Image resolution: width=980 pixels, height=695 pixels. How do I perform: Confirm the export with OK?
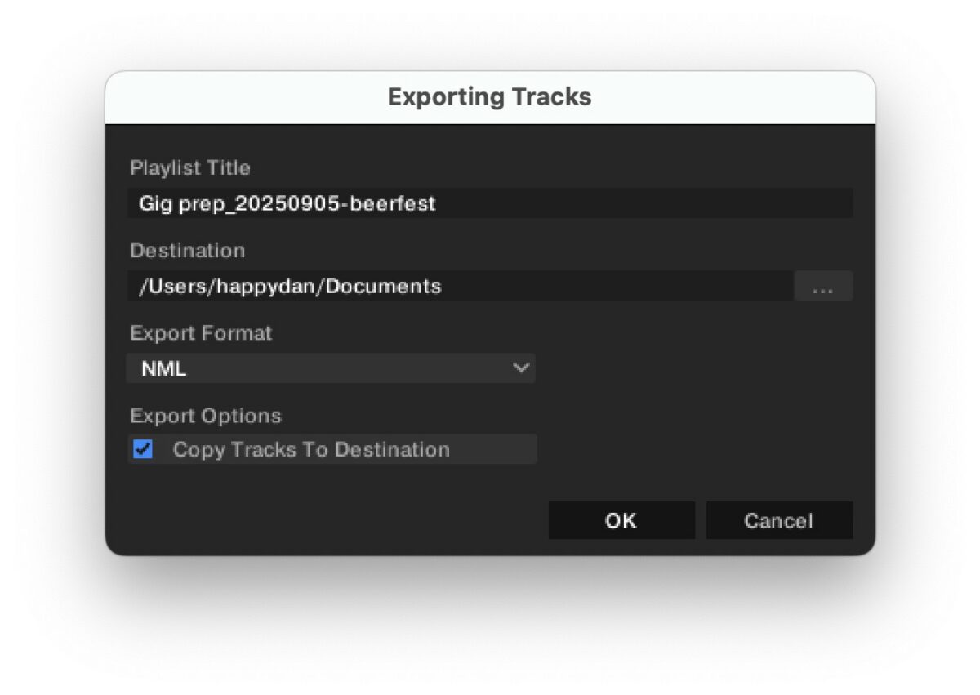[x=621, y=520]
